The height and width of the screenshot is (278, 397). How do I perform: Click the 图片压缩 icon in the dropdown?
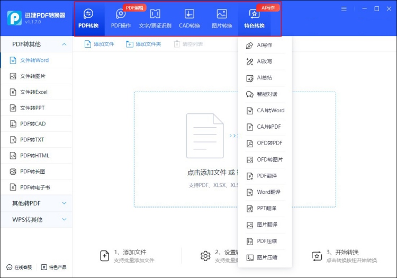(x=250, y=258)
